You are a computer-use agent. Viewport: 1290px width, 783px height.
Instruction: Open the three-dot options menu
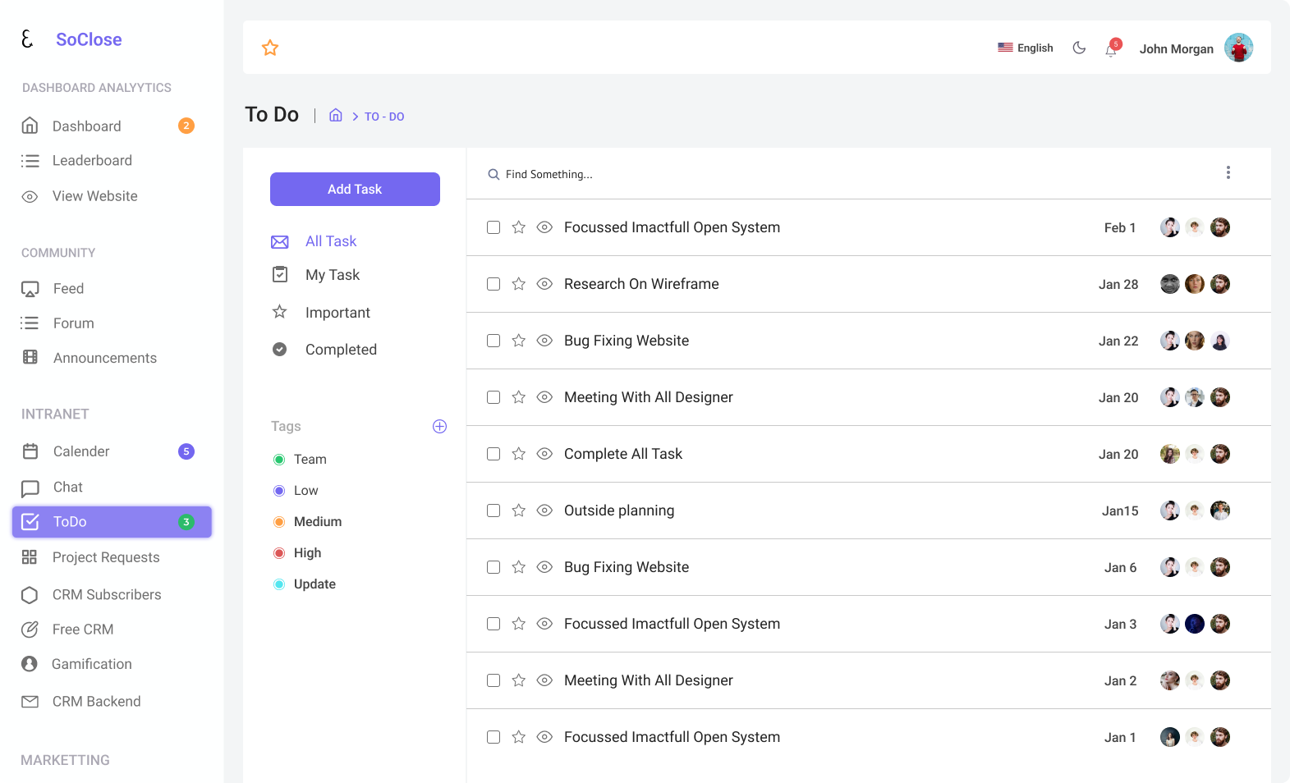tap(1228, 172)
